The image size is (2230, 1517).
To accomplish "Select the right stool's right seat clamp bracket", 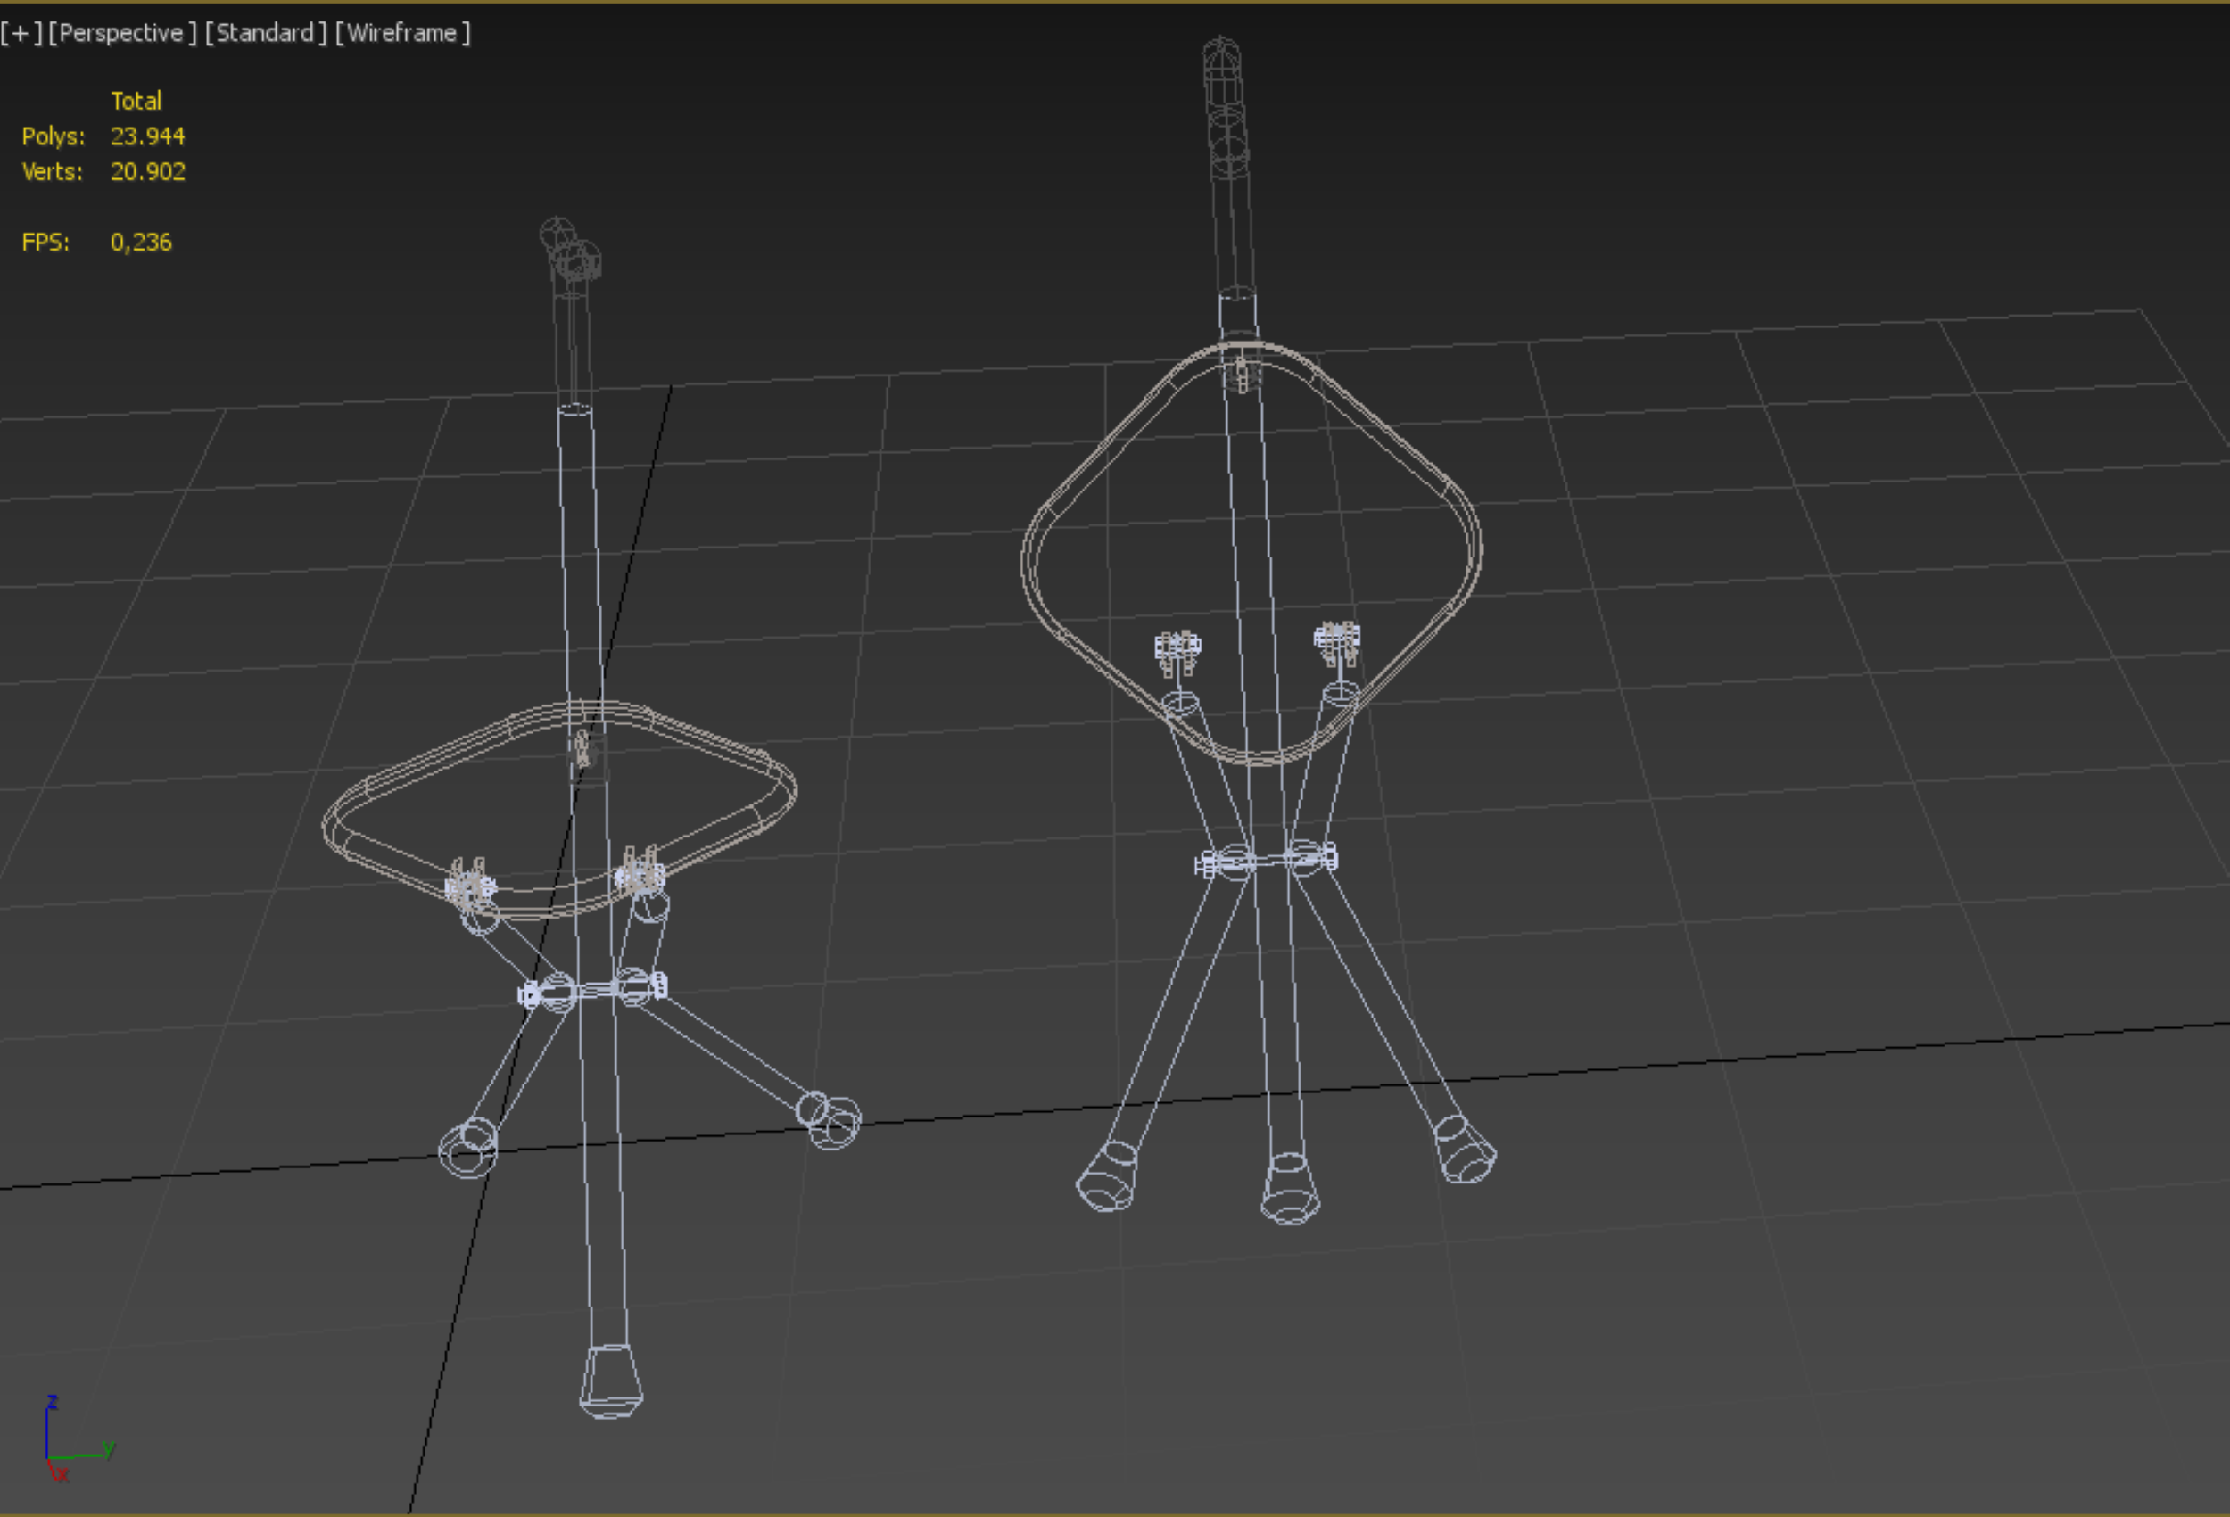I will tap(1336, 642).
